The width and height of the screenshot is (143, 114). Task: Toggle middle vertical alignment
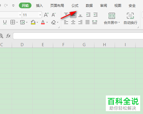point(73,15)
